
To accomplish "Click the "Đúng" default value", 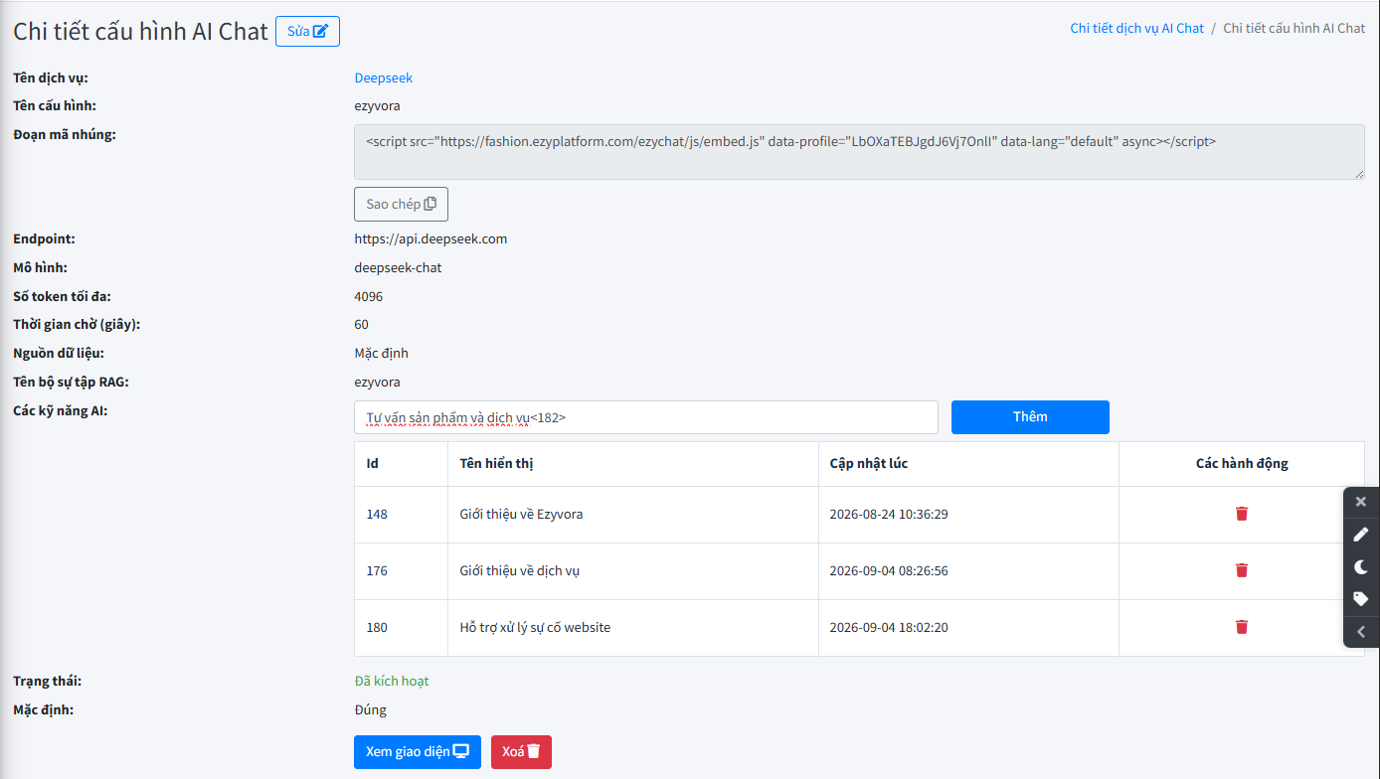I will click(371, 710).
